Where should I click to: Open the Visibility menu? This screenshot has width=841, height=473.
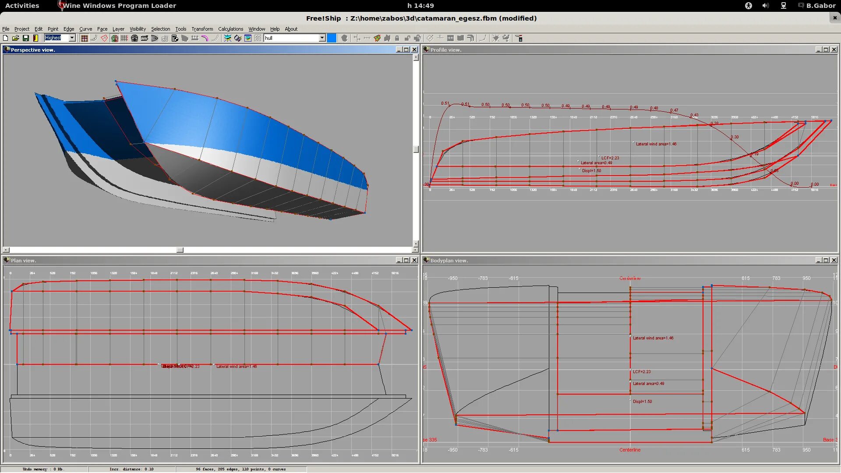[x=138, y=29]
